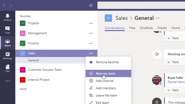
Task: Click the Sales team avatar in list
Action: (23, 53)
